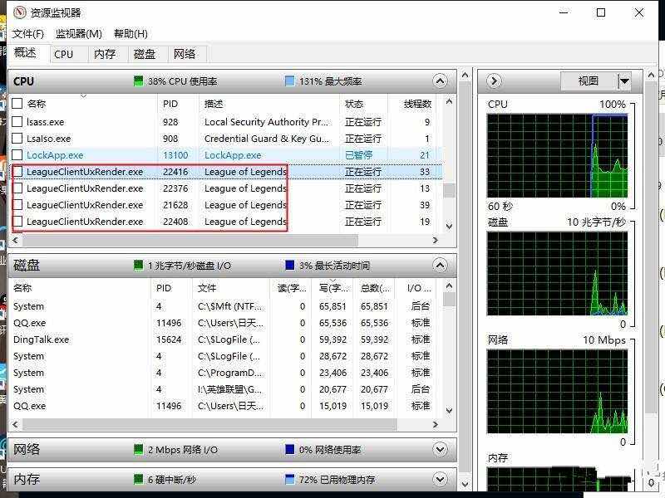The image size is (665, 498).
Task: Click the 视图 button
Action: [x=589, y=81]
